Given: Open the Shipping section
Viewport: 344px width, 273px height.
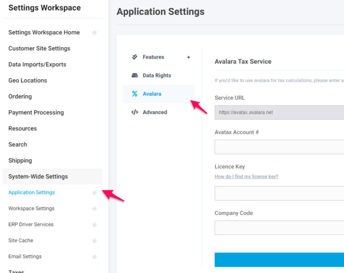Looking at the screenshot, I should [20, 161].
